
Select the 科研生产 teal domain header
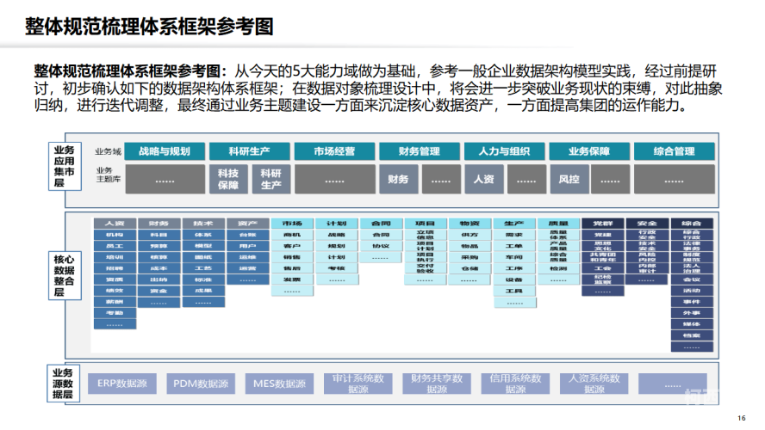[x=249, y=151]
